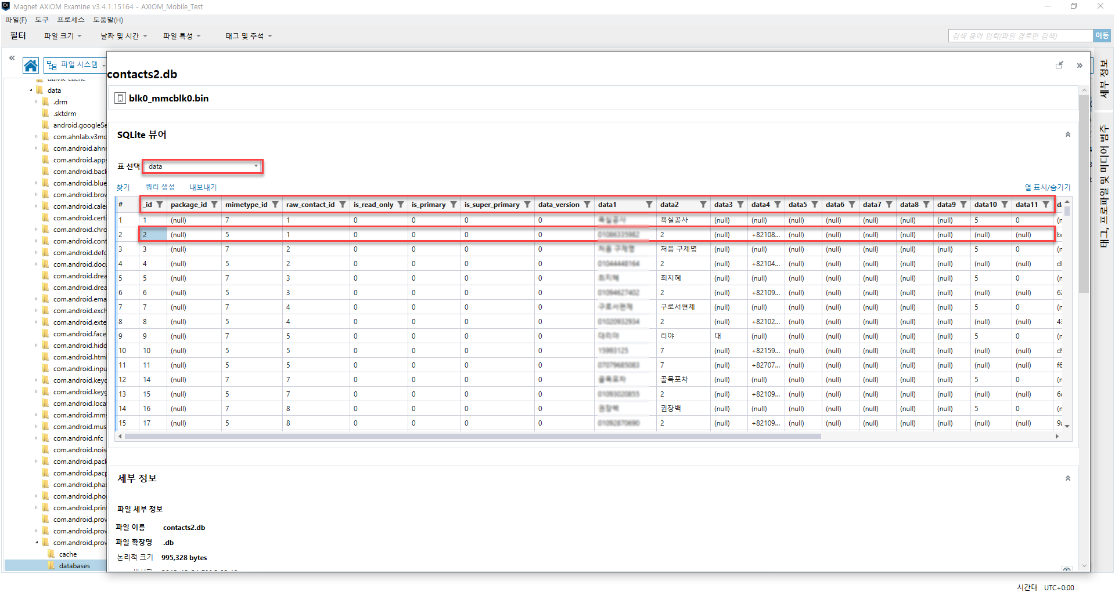Viewport: 1115px width, 603px height.
Task: Click the 내보내기 export link
Action: 203,187
